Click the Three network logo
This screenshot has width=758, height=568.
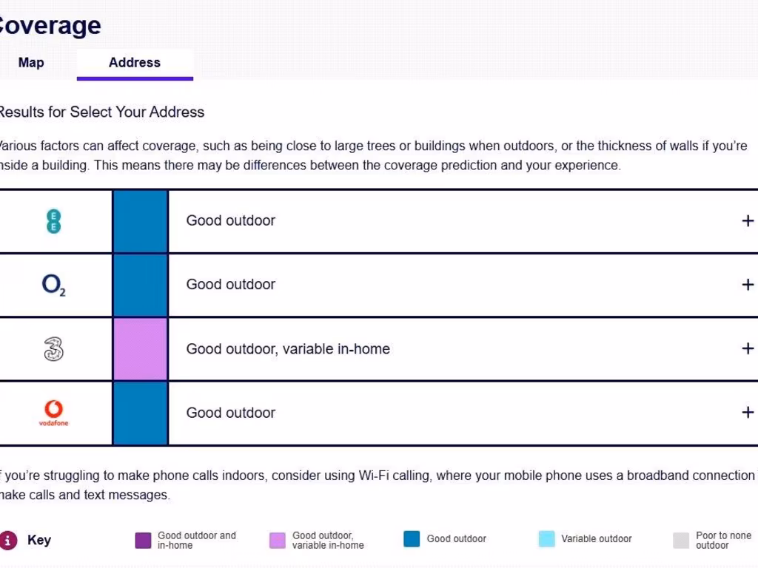click(x=53, y=349)
